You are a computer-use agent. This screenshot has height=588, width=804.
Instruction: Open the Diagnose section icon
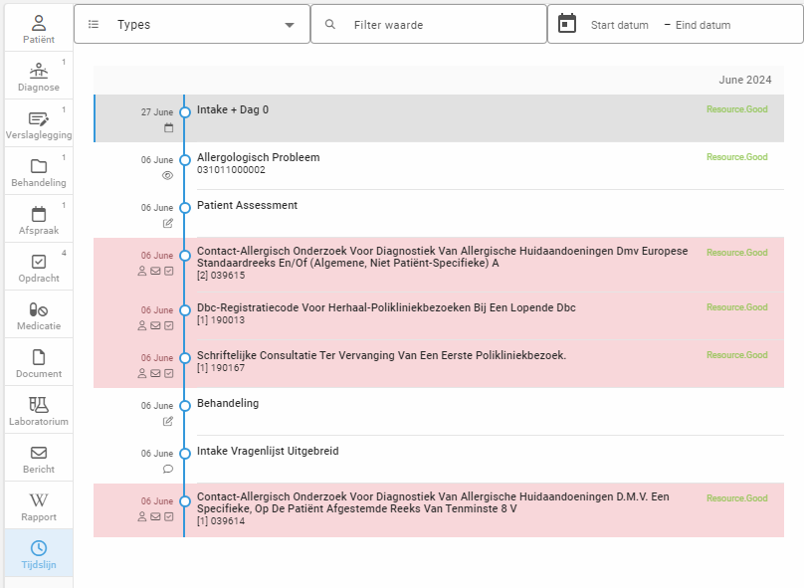(38, 76)
